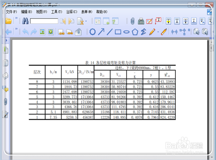This screenshot has width=216, height=160.
Task: Select the Eraser pencil tool
Action: [x=164, y=32]
